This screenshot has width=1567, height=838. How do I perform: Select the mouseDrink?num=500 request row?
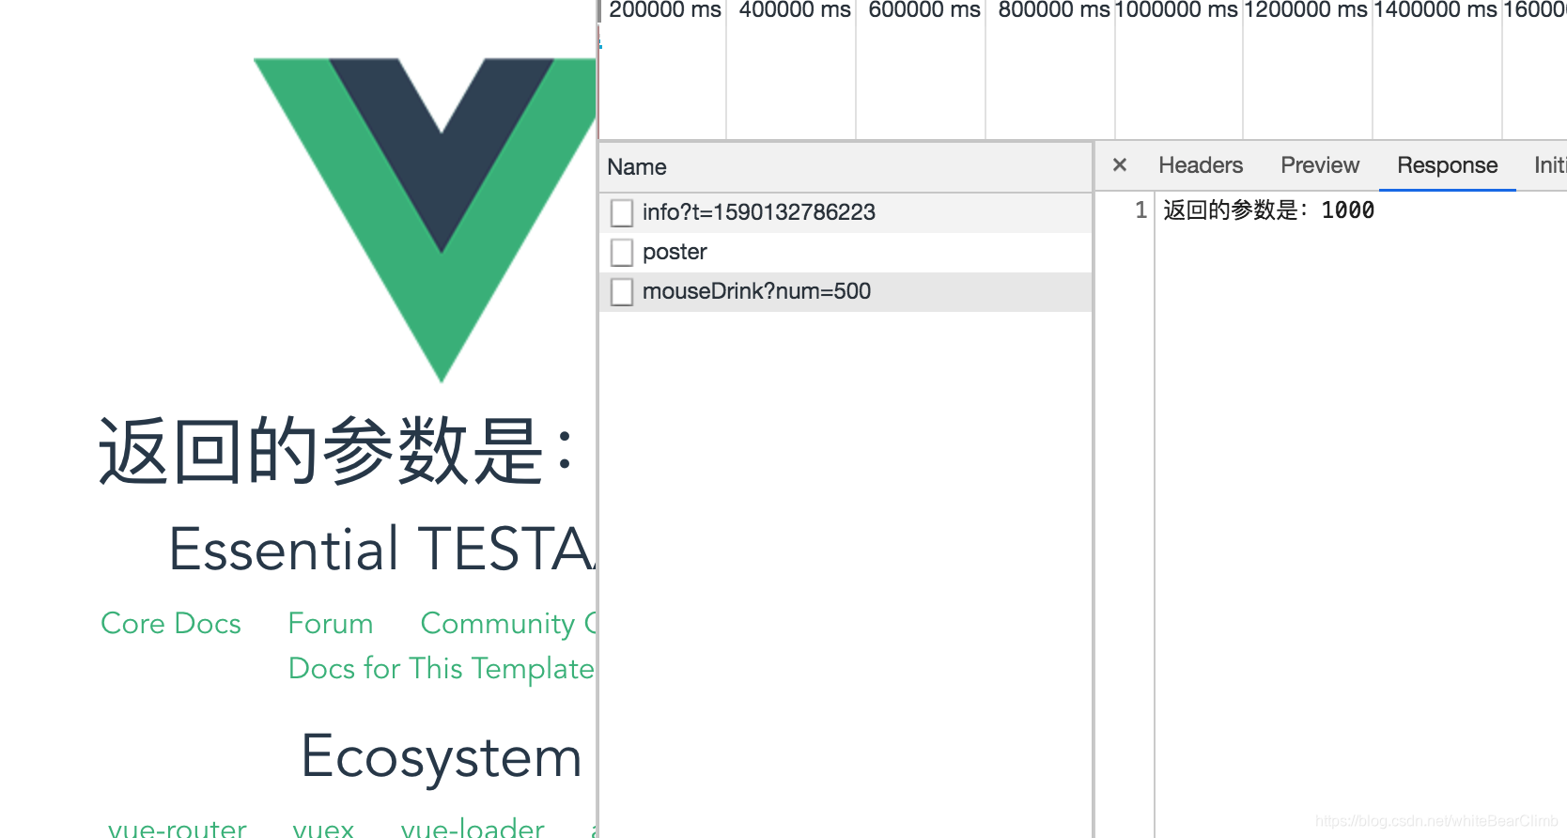pos(846,291)
